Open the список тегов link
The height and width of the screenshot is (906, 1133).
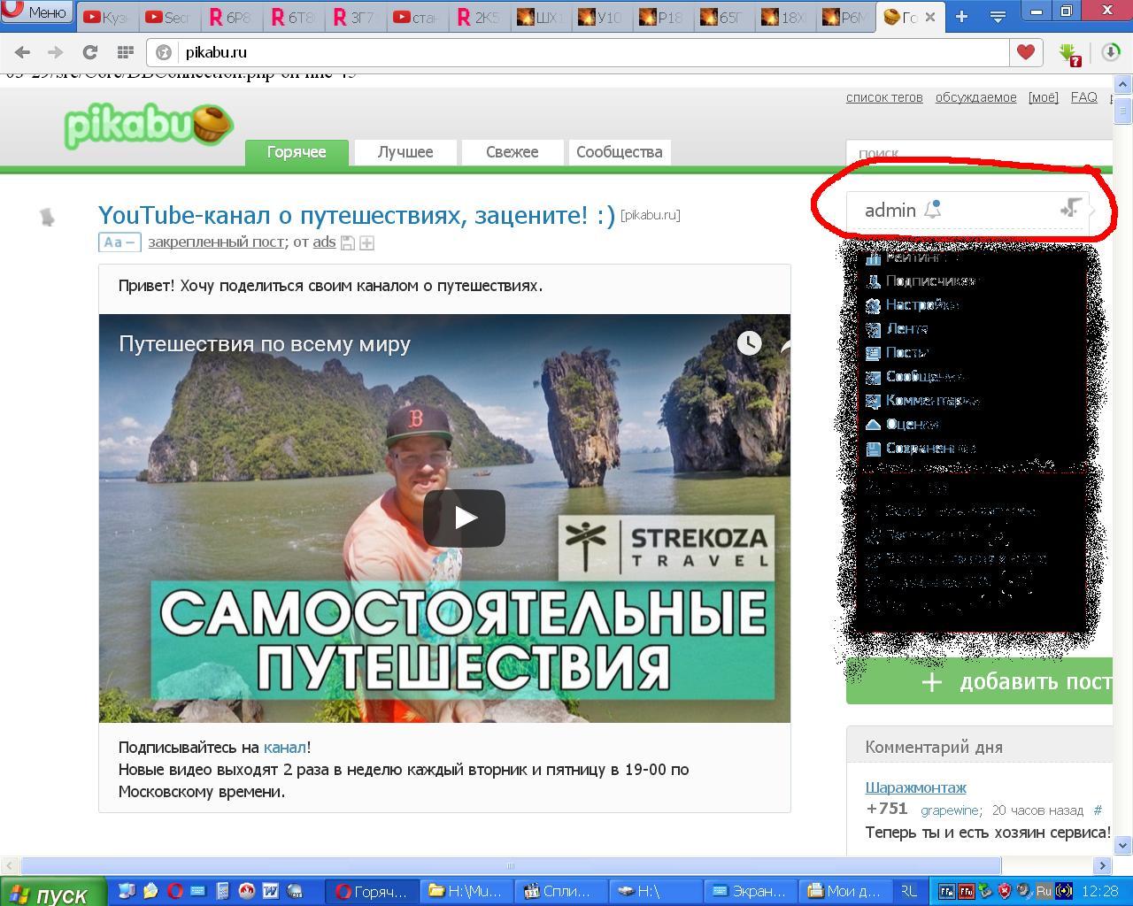883,97
